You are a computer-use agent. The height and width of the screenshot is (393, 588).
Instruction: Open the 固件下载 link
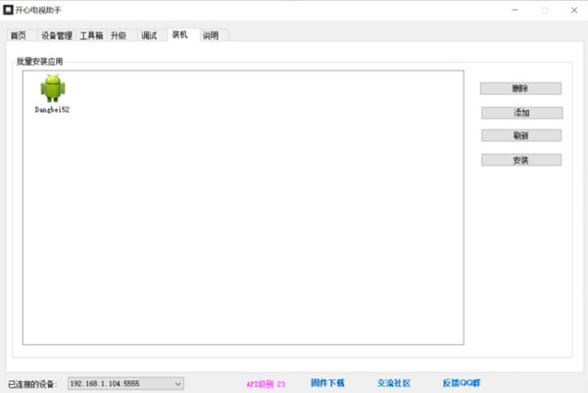tap(327, 383)
